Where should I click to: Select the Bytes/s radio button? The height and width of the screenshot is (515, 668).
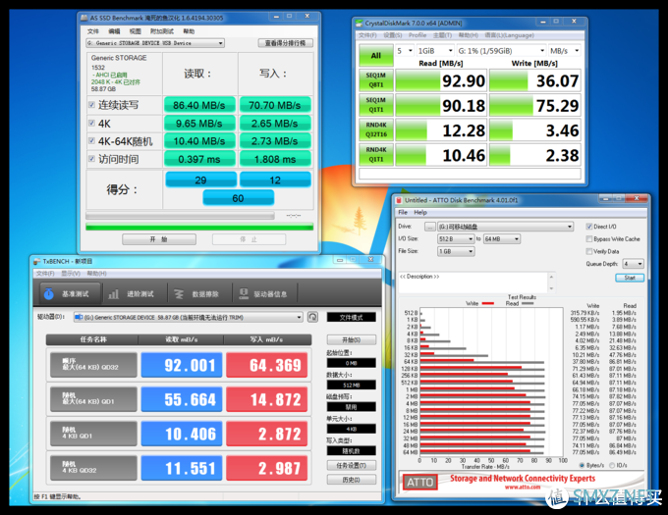pos(582,465)
